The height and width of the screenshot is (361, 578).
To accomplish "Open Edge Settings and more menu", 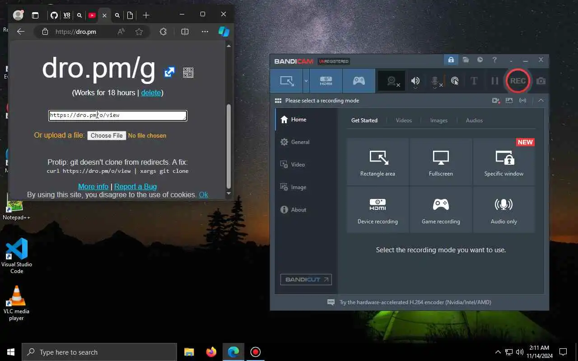I will point(205,32).
